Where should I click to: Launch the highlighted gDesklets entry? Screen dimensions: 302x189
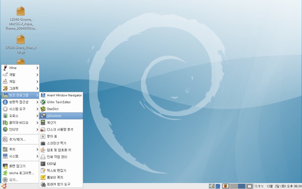click(61, 116)
